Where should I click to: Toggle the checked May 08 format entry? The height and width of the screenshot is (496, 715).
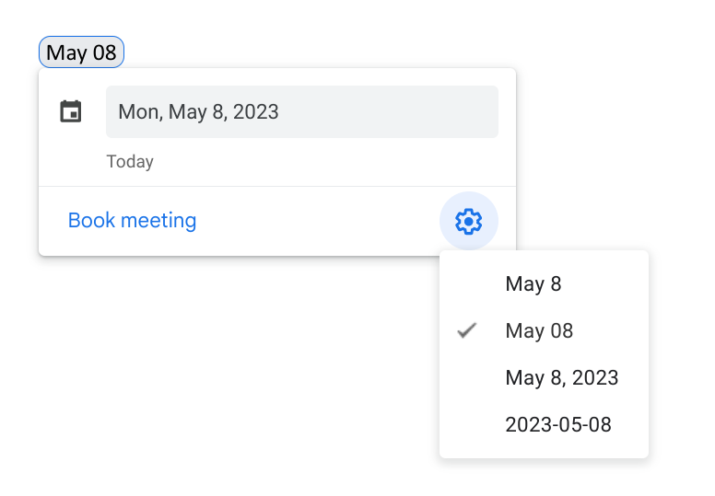coord(539,331)
